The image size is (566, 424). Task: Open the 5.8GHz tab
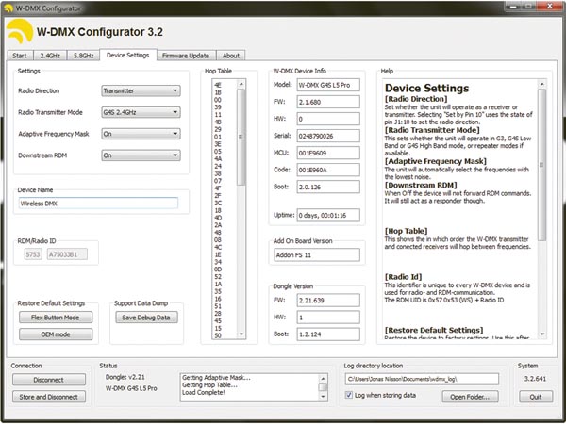pyautogui.click(x=83, y=56)
